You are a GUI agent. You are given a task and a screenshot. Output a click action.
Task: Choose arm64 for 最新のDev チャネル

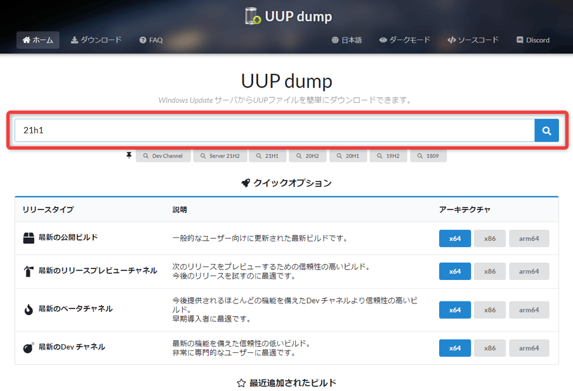point(529,348)
